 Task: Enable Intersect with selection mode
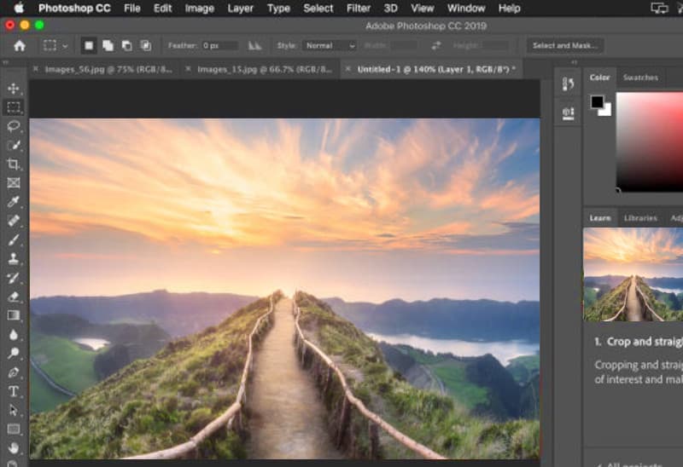[x=145, y=46]
